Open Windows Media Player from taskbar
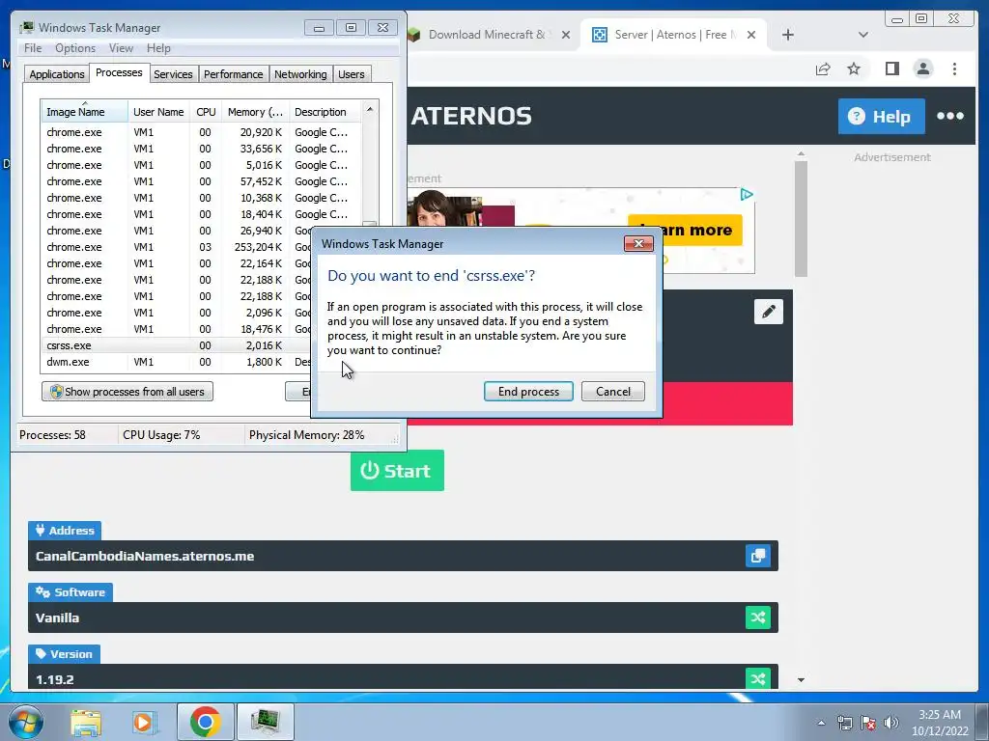 click(143, 722)
